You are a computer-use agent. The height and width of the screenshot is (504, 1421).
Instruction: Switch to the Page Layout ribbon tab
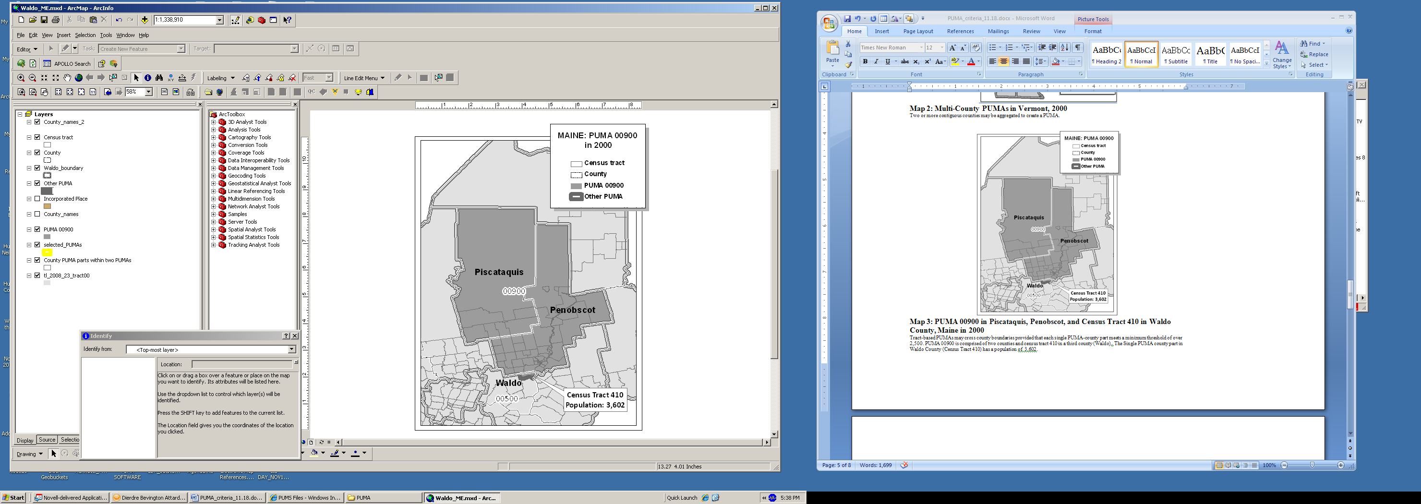coord(918,31)
